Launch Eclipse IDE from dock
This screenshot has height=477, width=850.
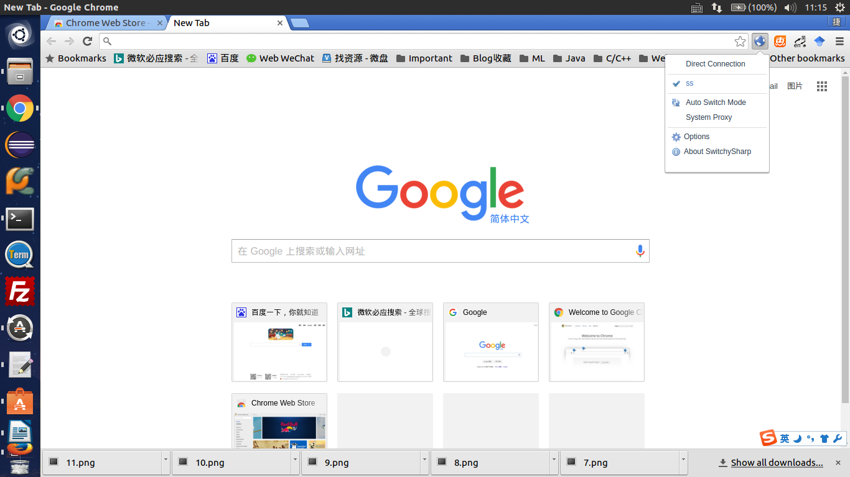(x=20, y=145)
